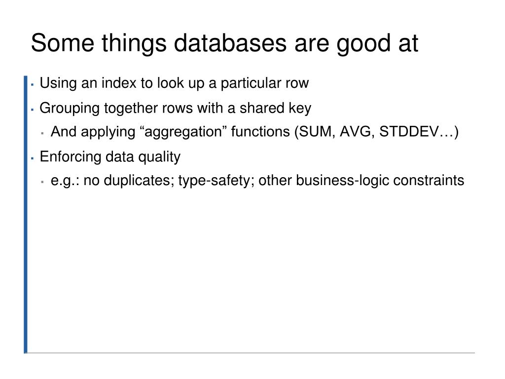
Task: Click the 'Grouping together rows' bullet line
Action: click(x=175, y=108)
